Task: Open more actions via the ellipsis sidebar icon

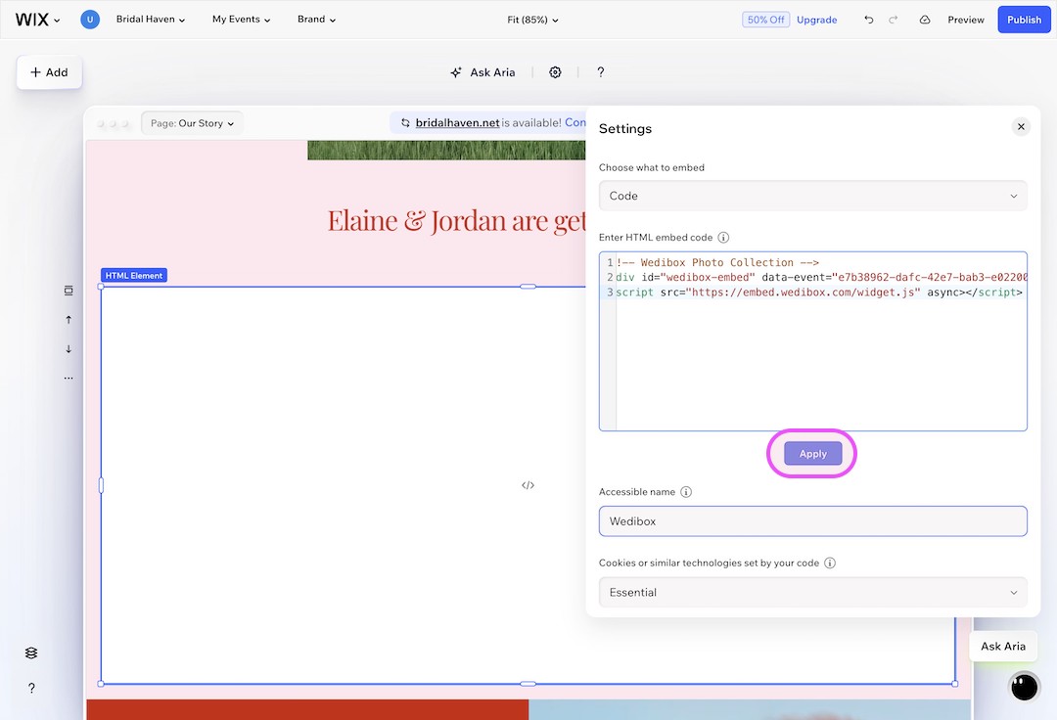Action: pyautogui.click(x=69, y=377)
